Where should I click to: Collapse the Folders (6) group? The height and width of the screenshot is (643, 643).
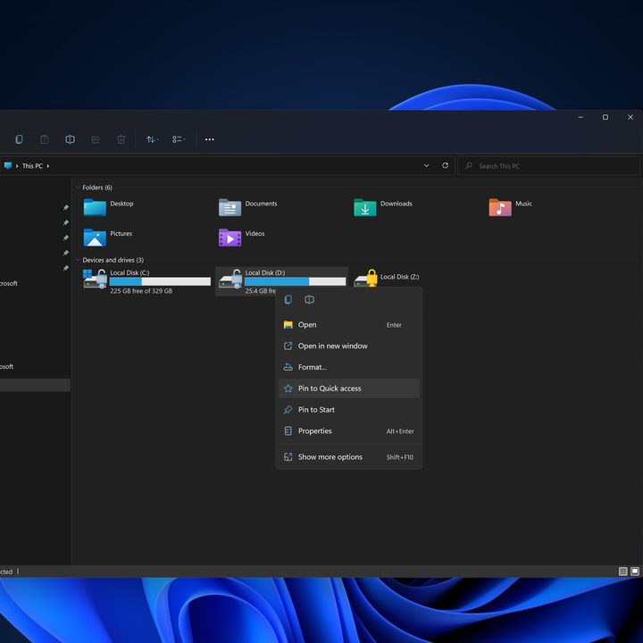[78, 188]
